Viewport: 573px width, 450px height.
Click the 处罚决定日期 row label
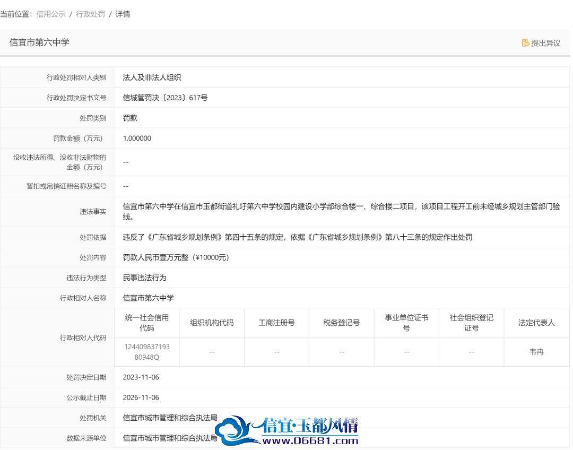pyautogui.click(x=86, y=378)
